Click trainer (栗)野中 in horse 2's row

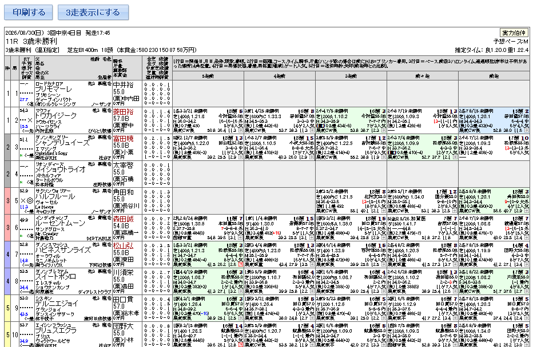[x=123, y=125]
